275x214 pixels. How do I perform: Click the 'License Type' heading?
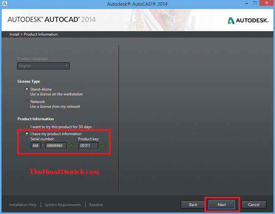pyautogui.click(x=29, y=81)
